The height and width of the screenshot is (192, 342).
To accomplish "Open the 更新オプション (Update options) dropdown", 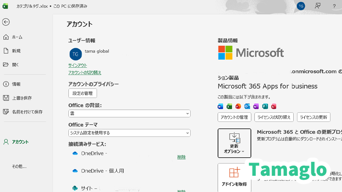I will [x=234, y=143].
